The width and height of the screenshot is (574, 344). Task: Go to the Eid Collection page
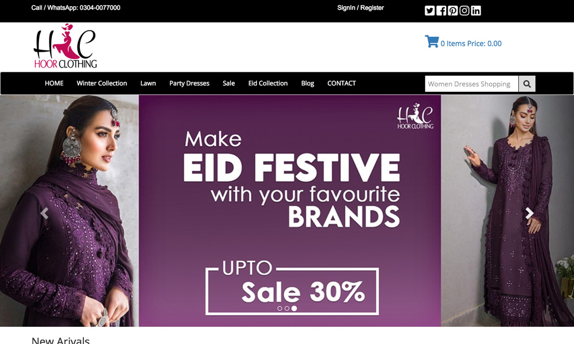[268, 83]
